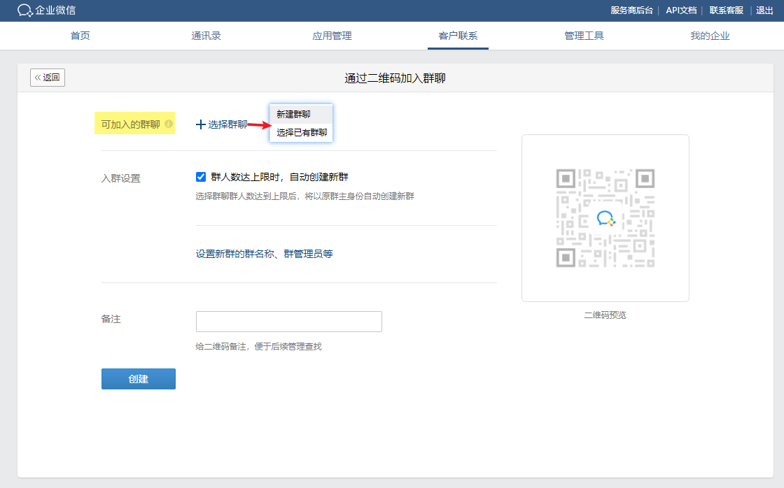This screenshot has width=784, height=488.
Task: Click the 返回 back button
Action: click(x=48, y=78)
